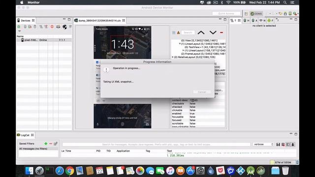Open Safari from the Dock
The height and width of the screenshot is (177, 315).
pos(60,171)
